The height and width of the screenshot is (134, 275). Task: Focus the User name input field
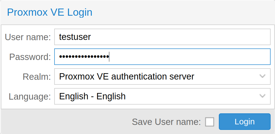click(162, 37)
